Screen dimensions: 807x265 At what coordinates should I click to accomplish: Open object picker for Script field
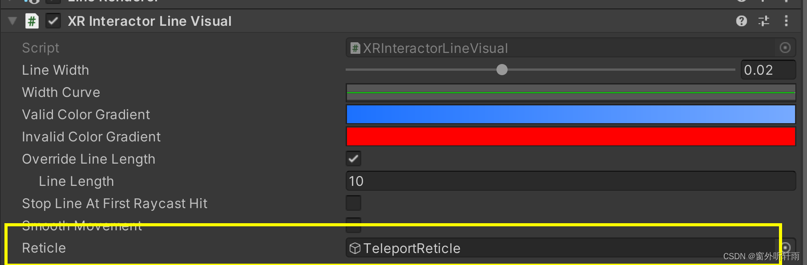coord(785,48)
